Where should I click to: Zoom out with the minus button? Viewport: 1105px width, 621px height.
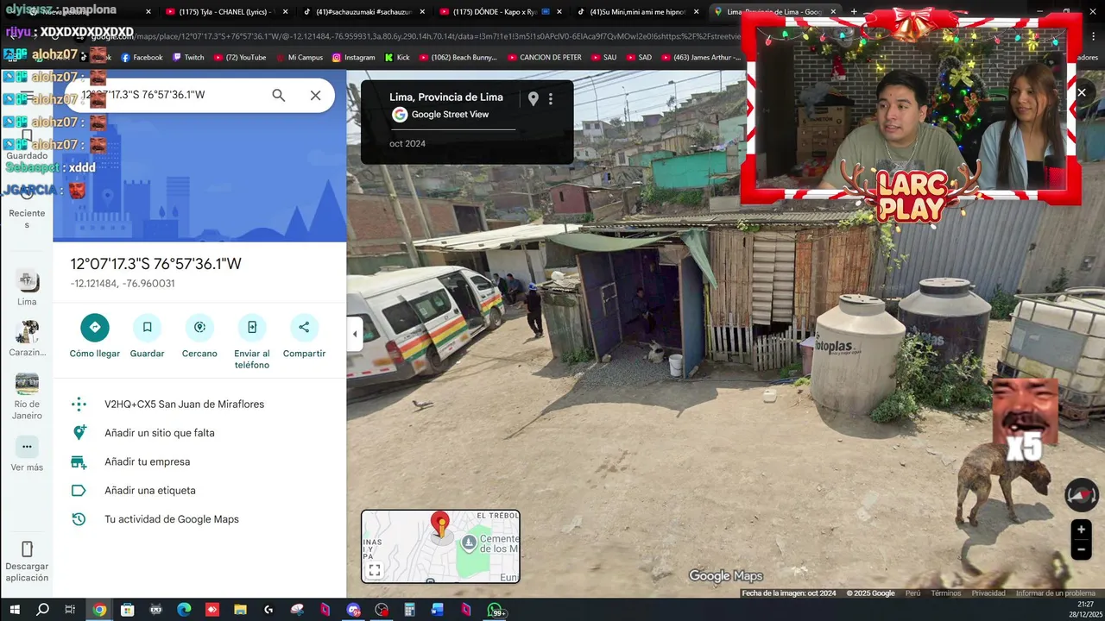pyautogui.click(x=1081, y=549)
